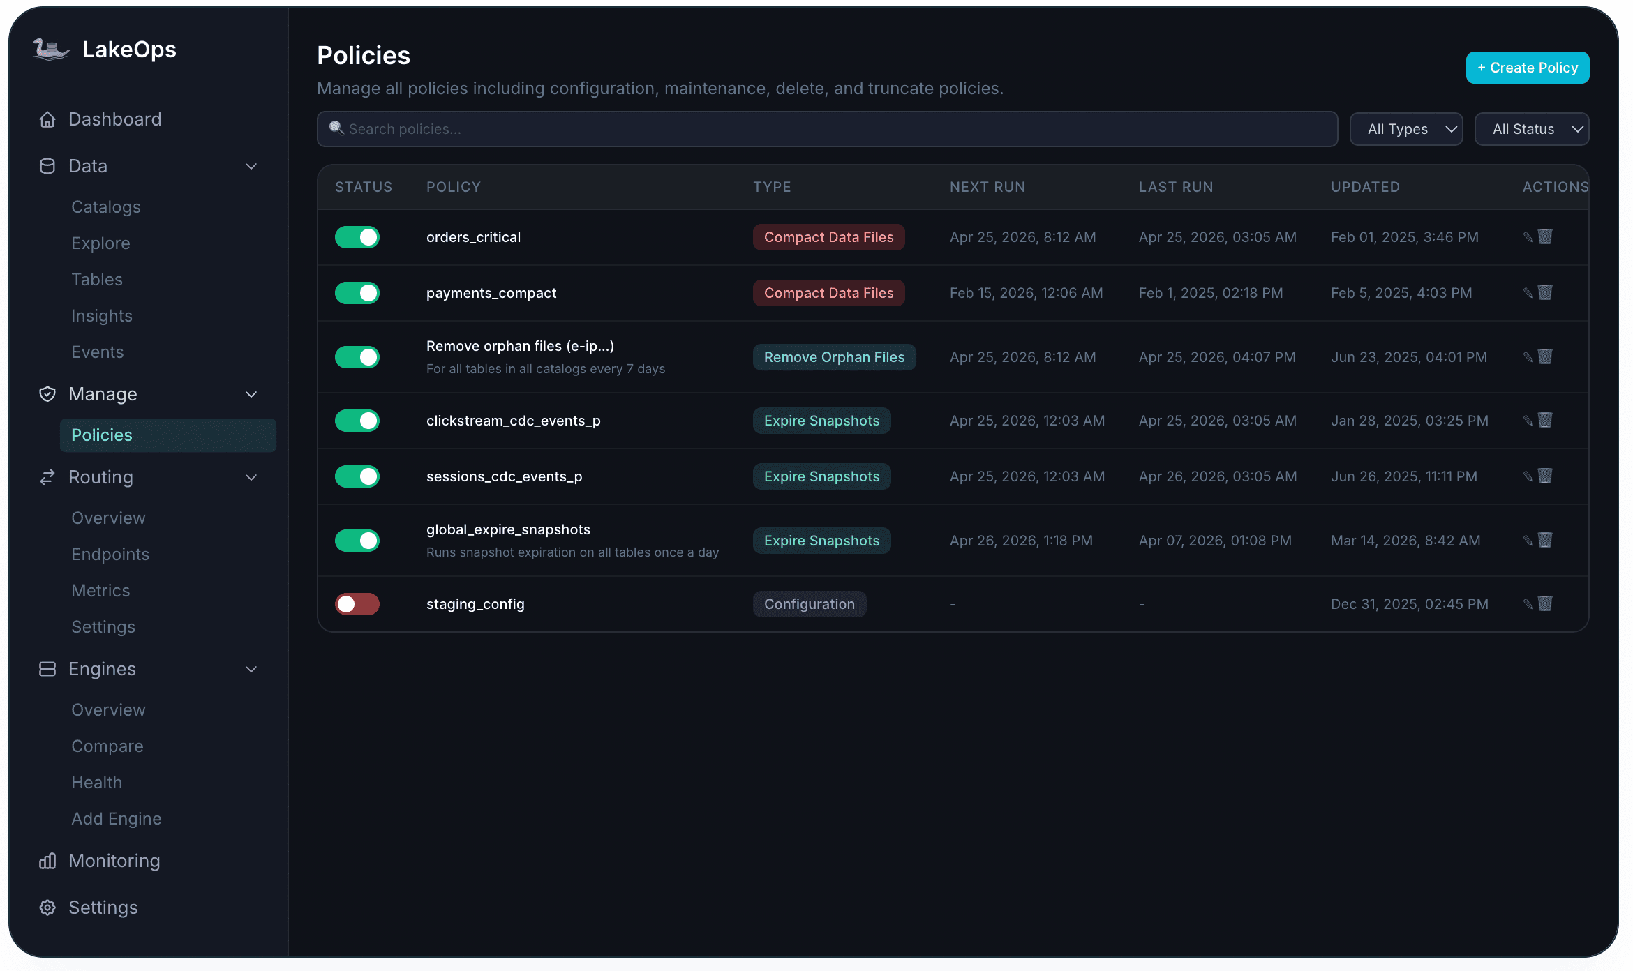Viewport: 1633px width, 971px height.
Task: Open Routing Metrics page
Action: point(100,591)
